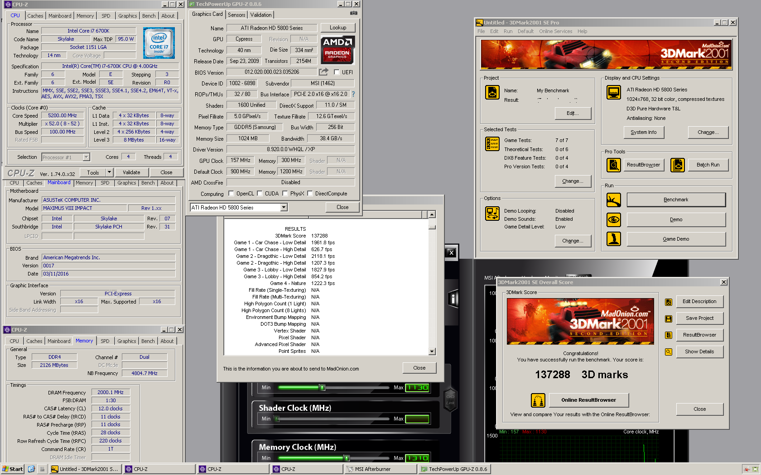Image resolution: width=761 pixels, height=475 pixels.
Task: Click the Benchmark button
Action: click(676, 199)
